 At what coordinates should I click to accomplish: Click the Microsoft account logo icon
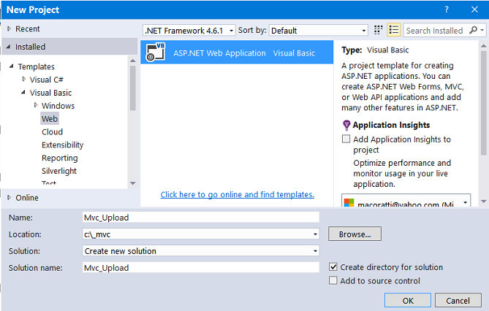click(349, 204)
